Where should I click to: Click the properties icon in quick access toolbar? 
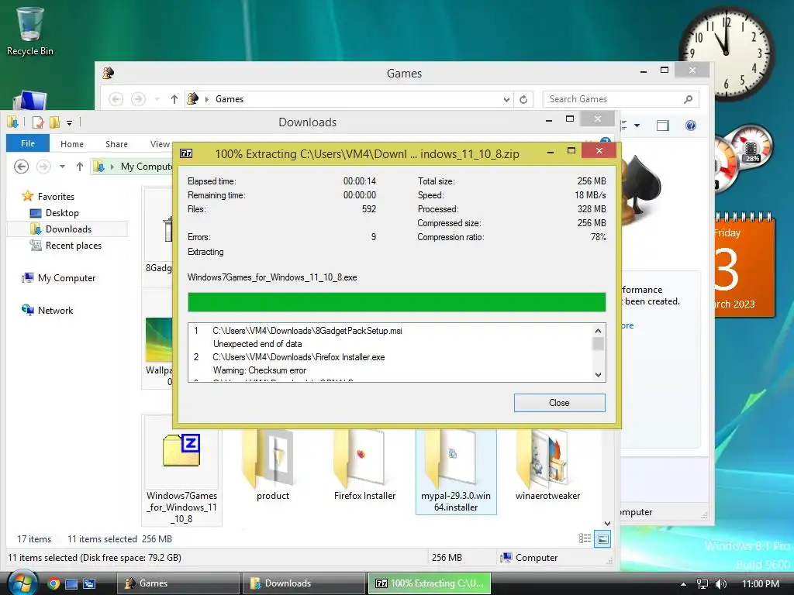click(x=37, y=122)
